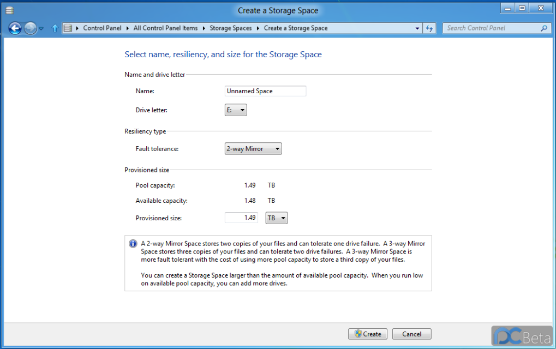Screen dimensions: 556x349
Task: Go up one level with the Up arrow
Action: [55, 28]
